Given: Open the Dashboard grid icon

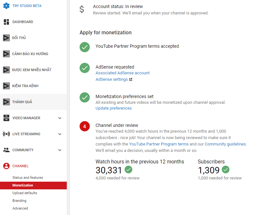Looking at the screenshot, I should (6, 22).
